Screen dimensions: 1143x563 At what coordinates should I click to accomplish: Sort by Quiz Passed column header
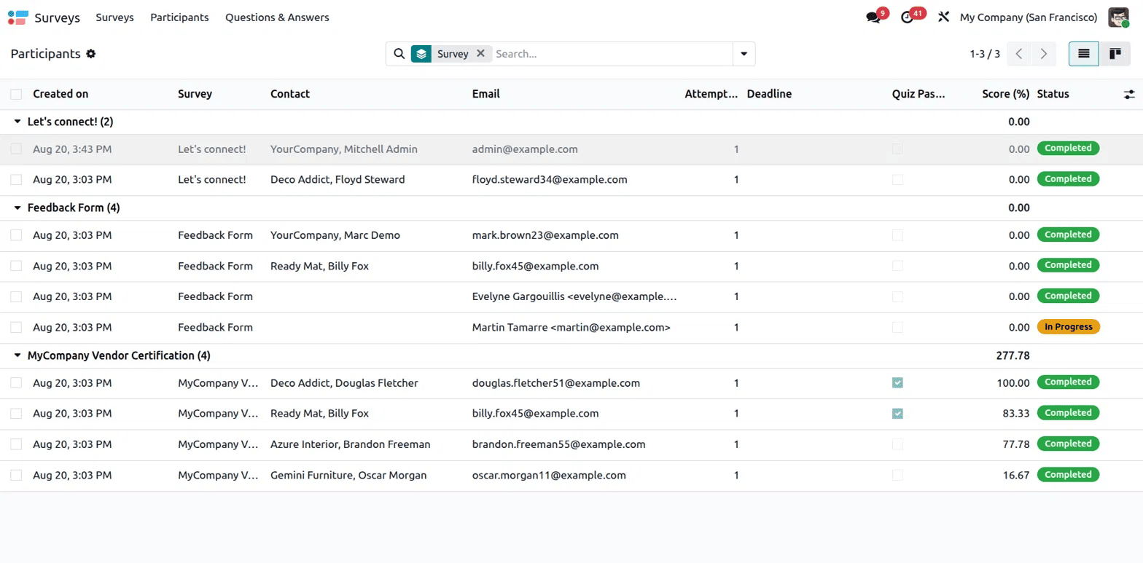click(918, 94)
